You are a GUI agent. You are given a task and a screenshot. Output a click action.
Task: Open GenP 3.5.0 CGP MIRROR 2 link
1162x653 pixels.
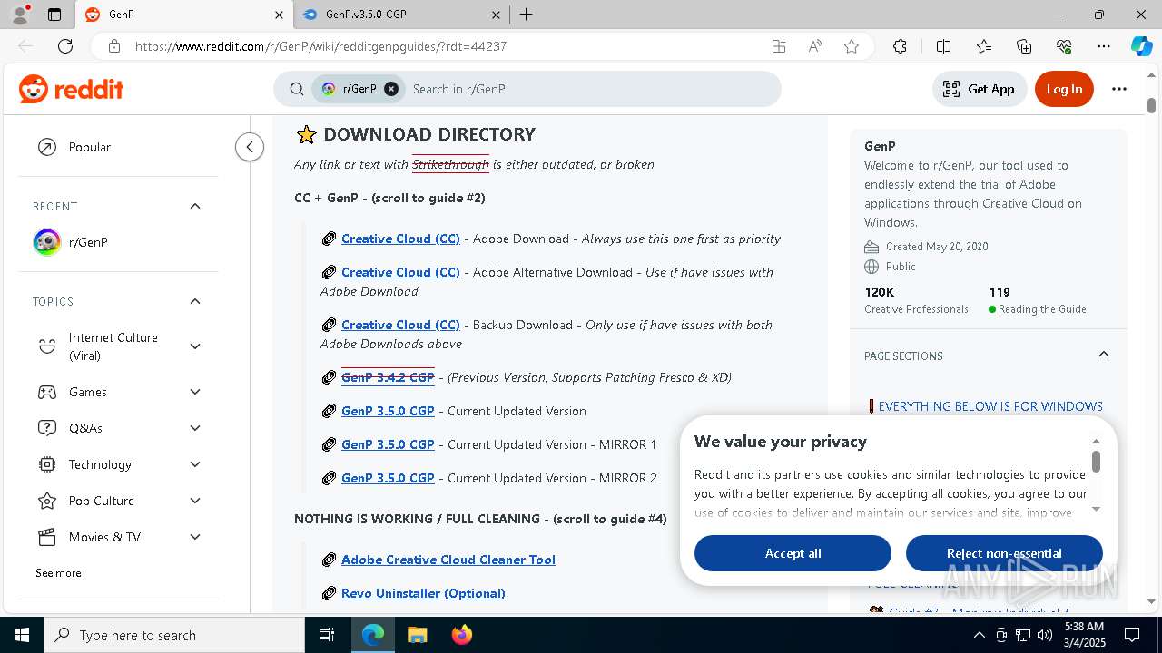click(388, 478)
